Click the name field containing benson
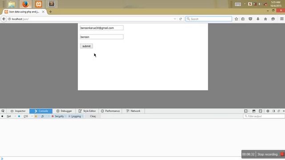285x160 pixels. tap(102, 37)
